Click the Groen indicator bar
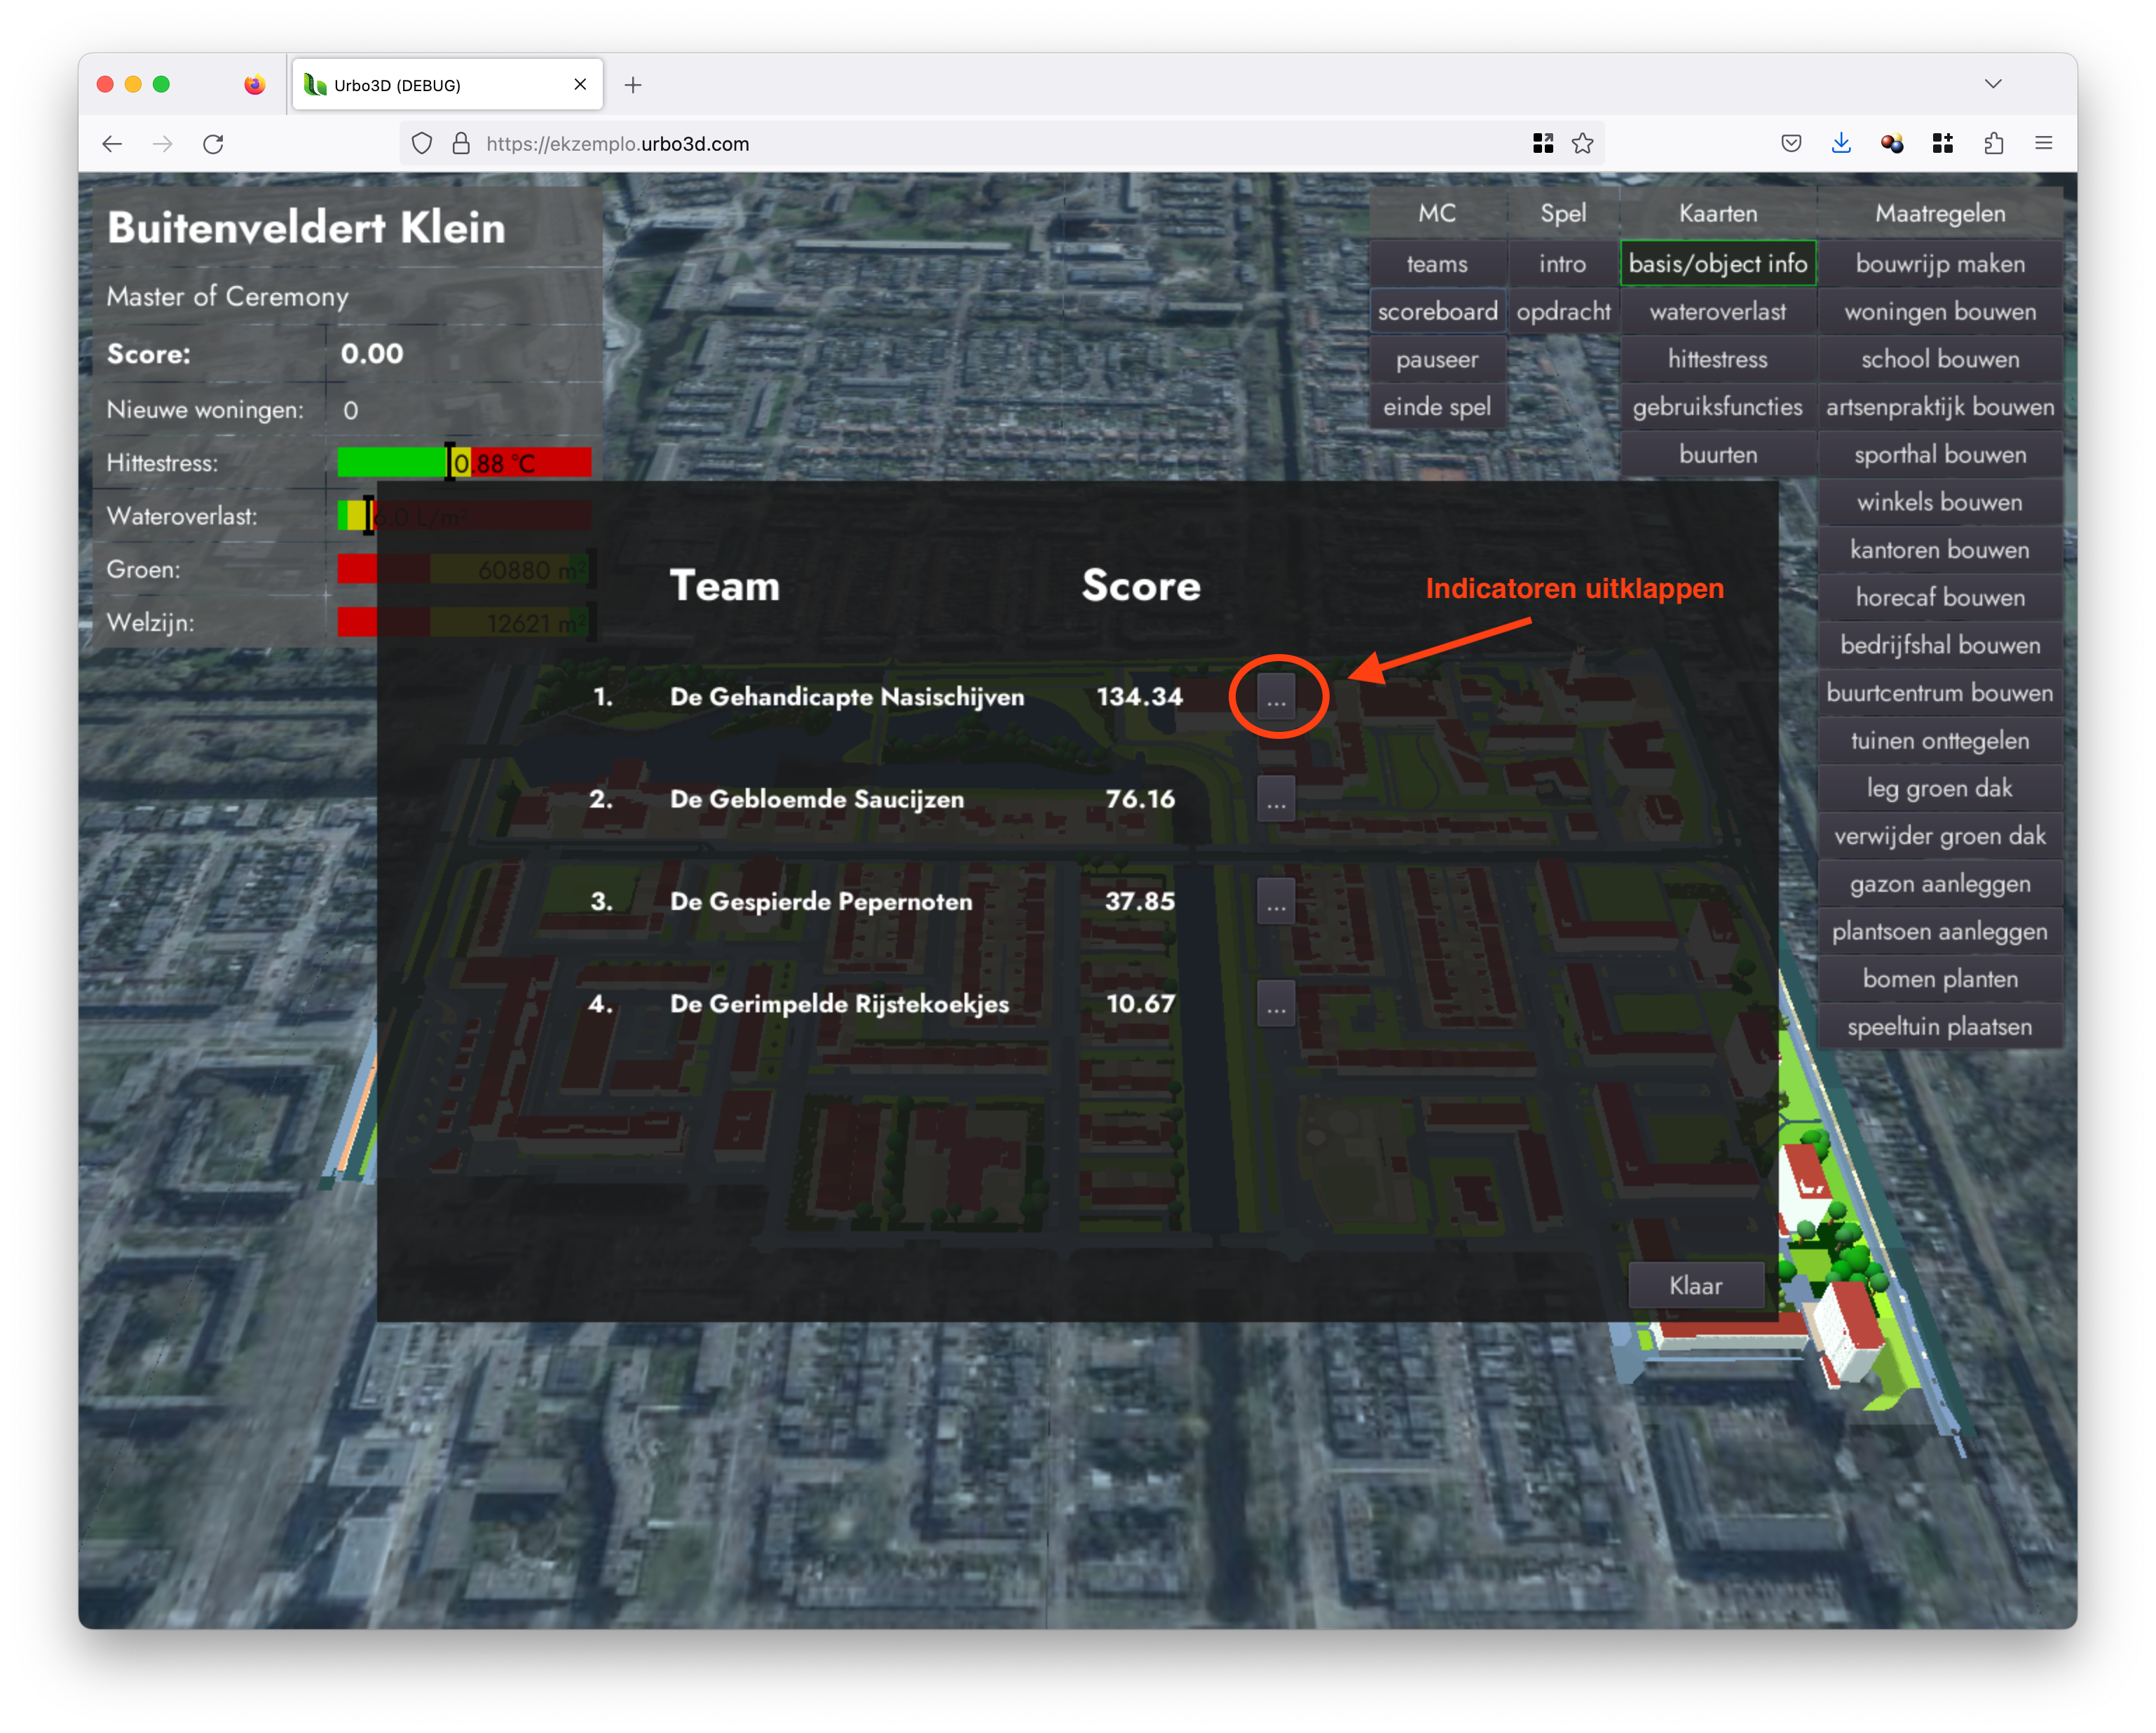 (x=465, y=570)
